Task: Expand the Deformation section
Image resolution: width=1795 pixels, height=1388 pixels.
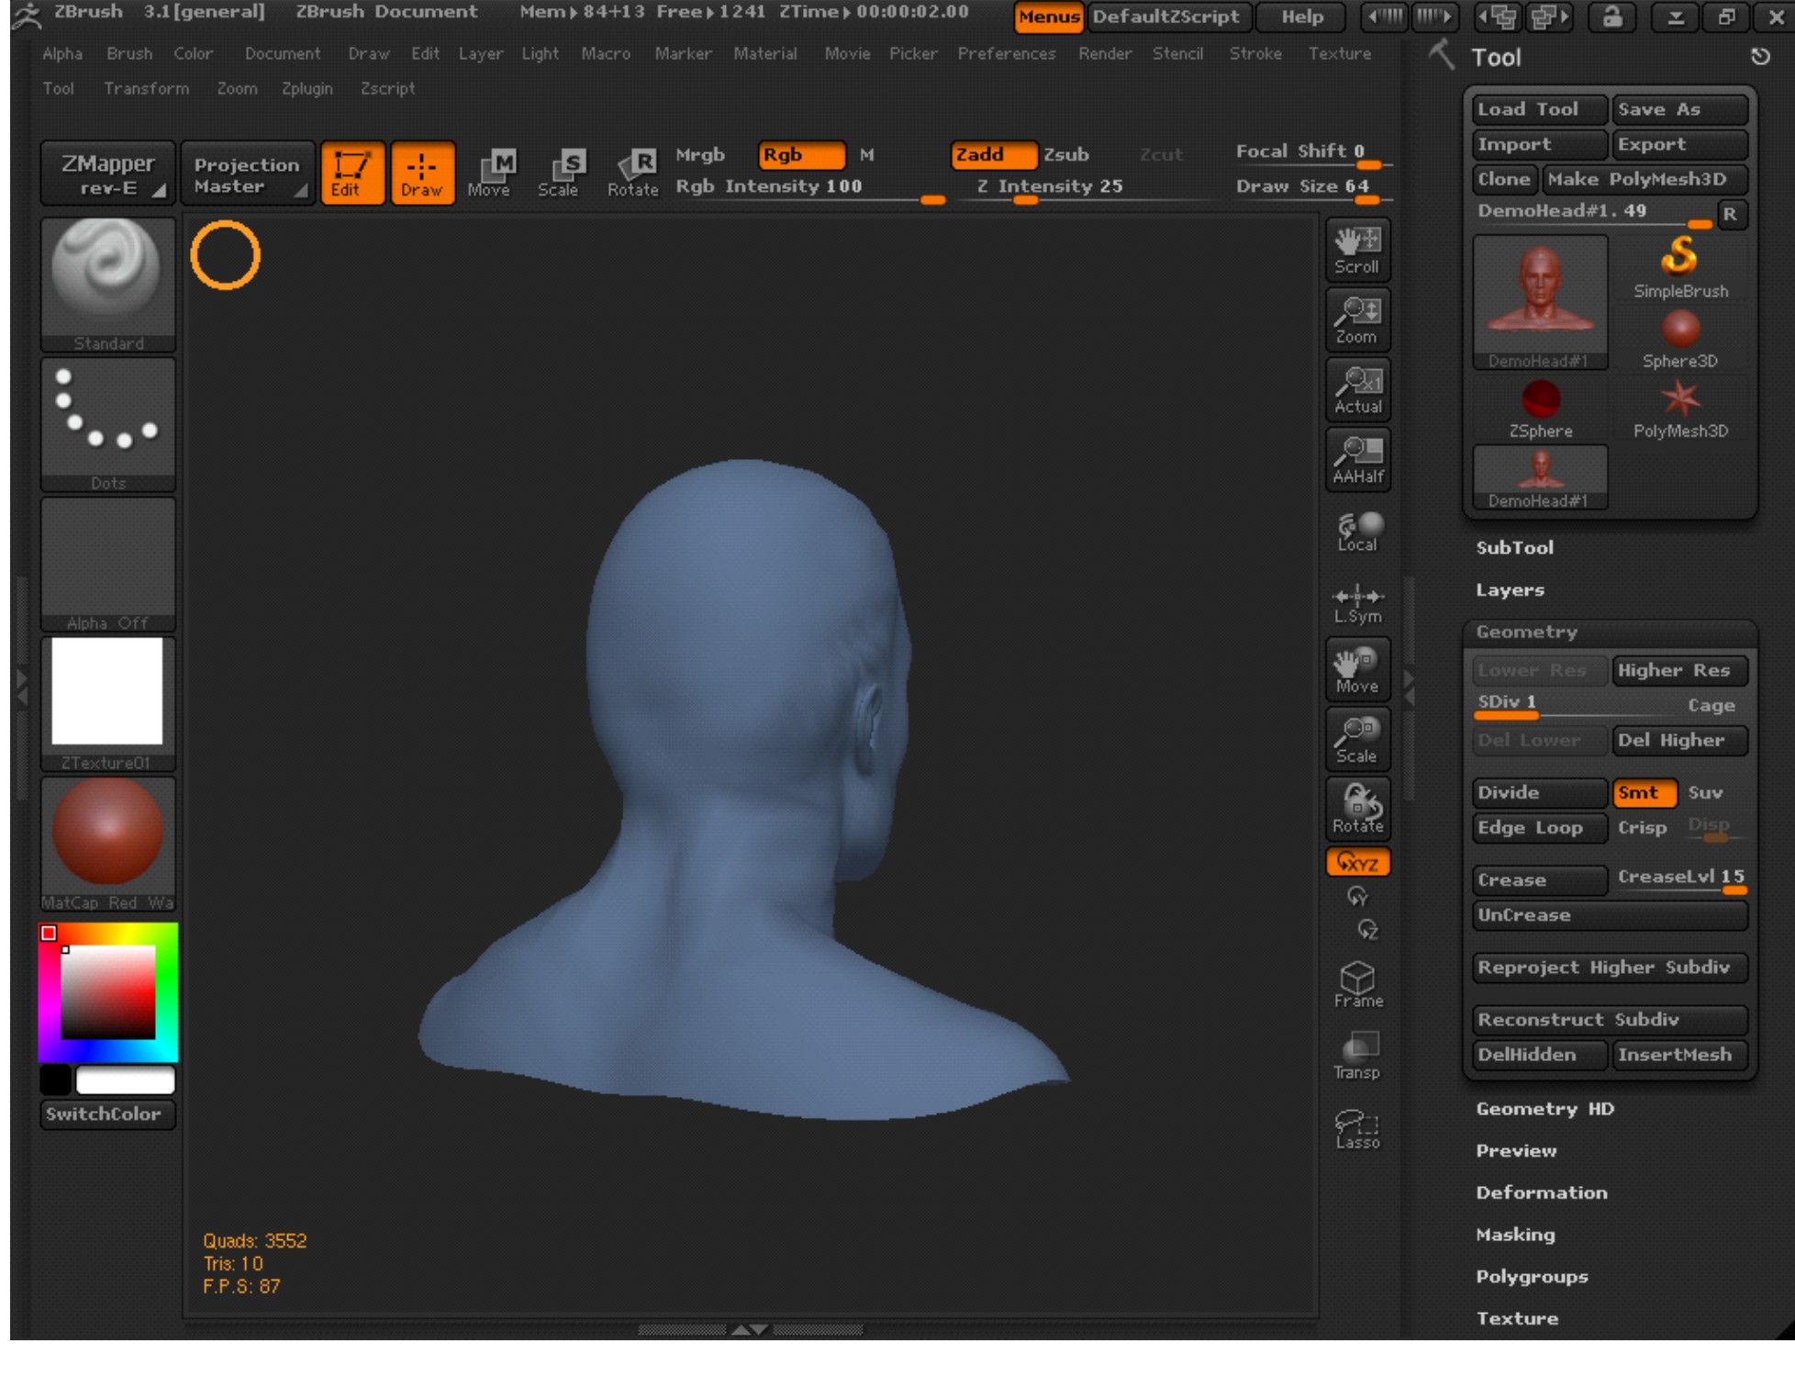Action: coord(1541,1192)
